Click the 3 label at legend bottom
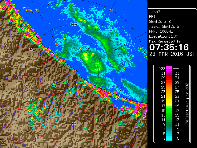Image resolution: width=197 pixels, height=148 pixels. click(x=164, y=138)
